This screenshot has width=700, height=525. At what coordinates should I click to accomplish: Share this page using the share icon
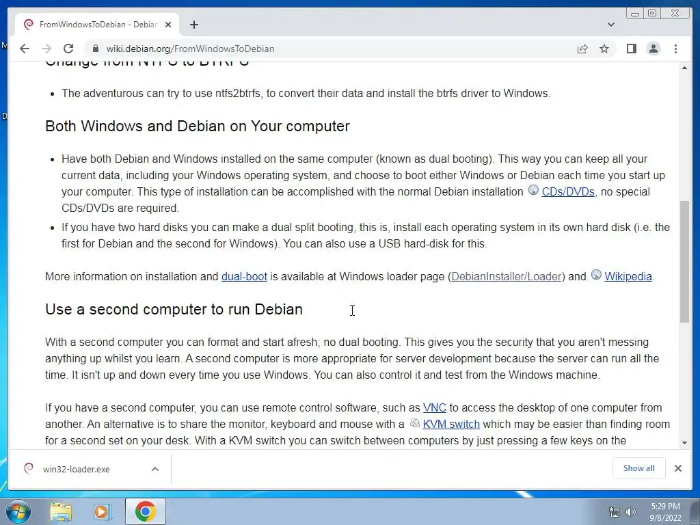pos(582,49)
